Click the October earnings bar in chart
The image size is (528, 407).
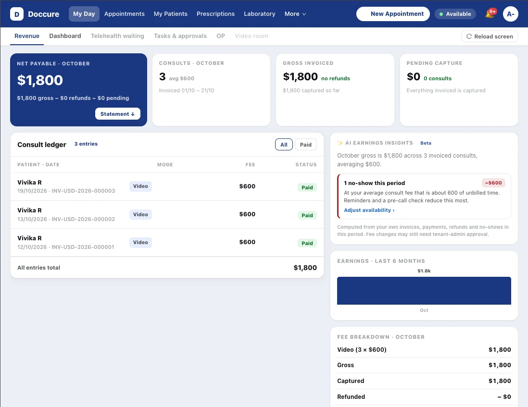[424, 291]
